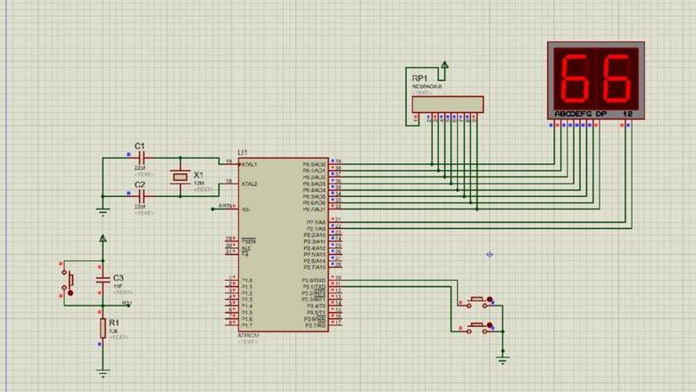
Task: Click P3.7/RD pin label on U1
Action: tap(316, 325)
